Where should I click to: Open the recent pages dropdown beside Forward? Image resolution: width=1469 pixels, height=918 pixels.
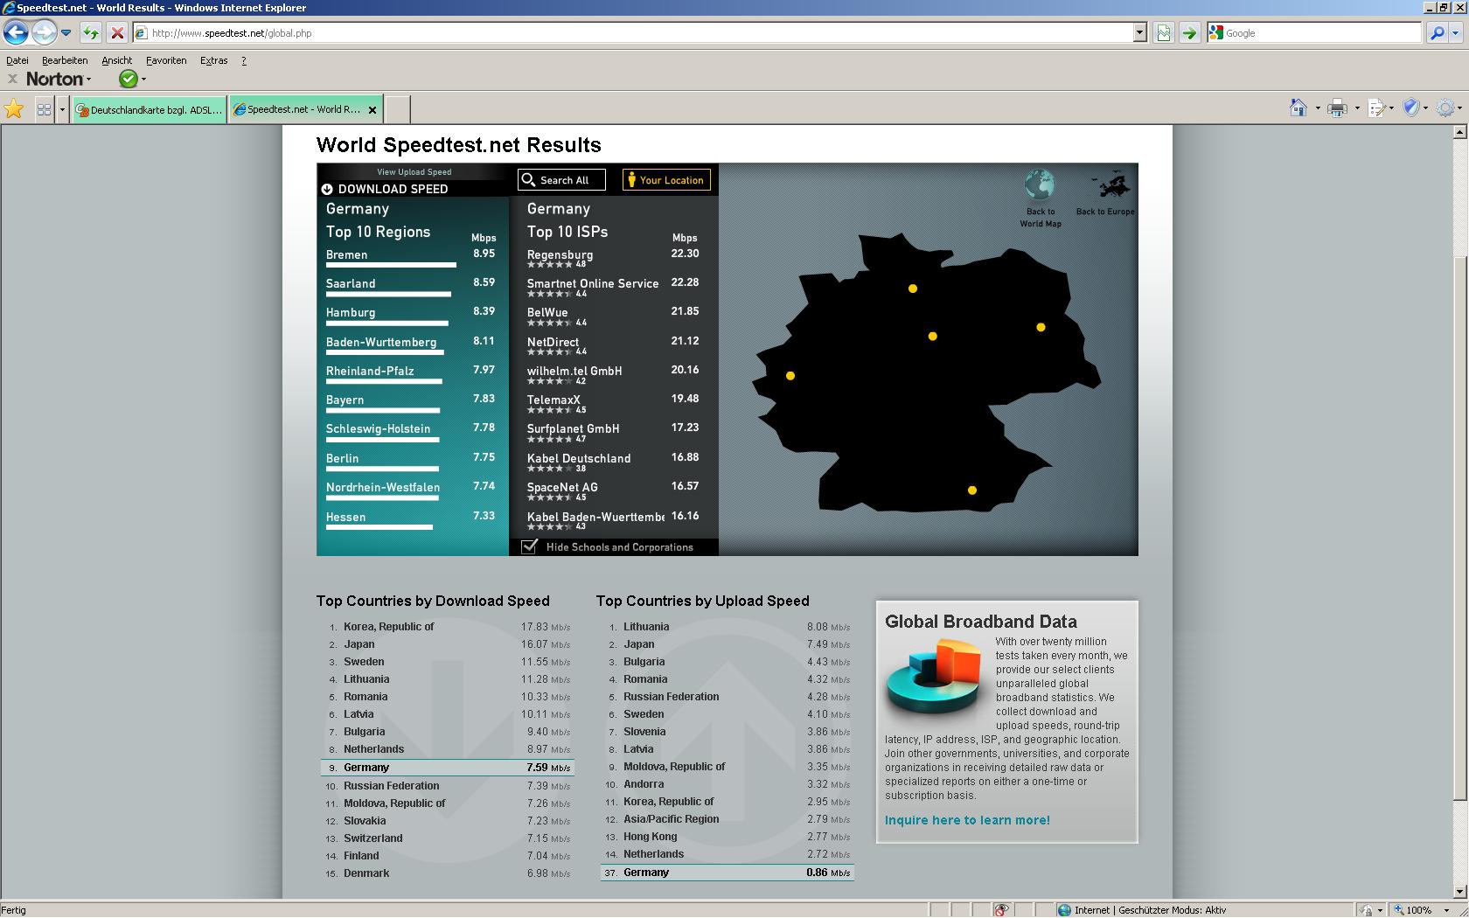pyautogui.click(x=66, y=33)
